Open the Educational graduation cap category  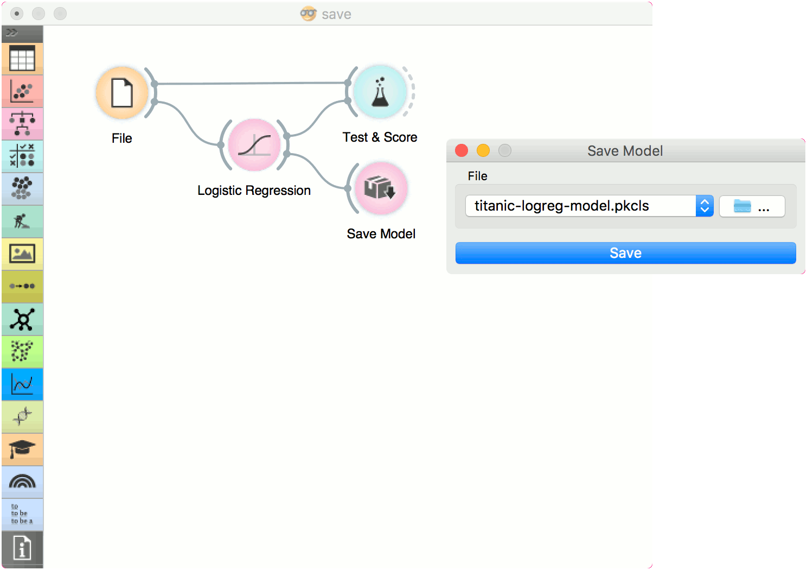(22, 449)
